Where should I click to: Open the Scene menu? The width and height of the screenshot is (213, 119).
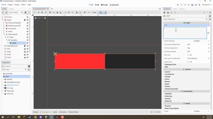[x=4, y=5]
